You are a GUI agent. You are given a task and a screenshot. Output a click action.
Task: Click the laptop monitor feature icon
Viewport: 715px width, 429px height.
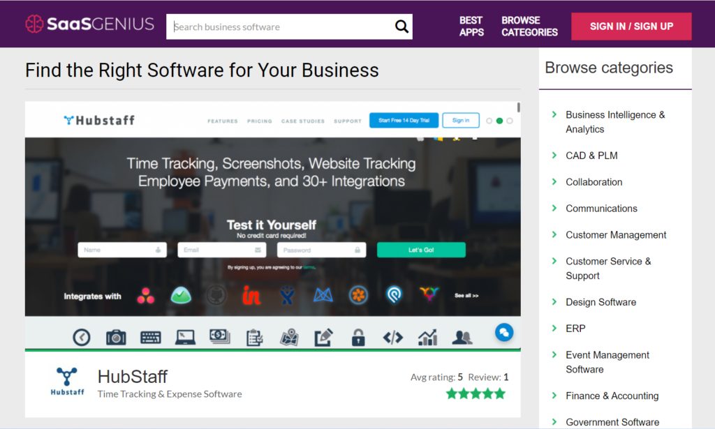(x=185, y=338)
